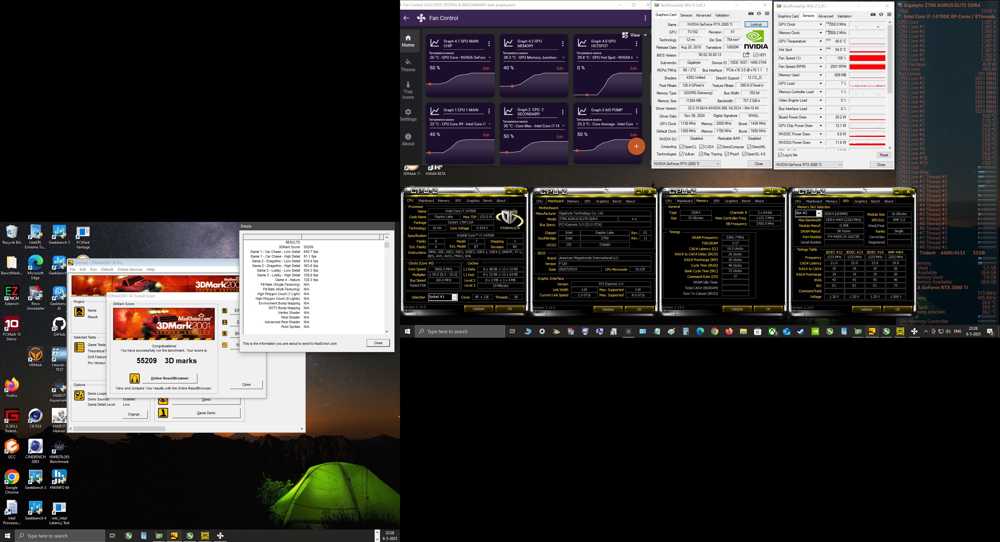Viewport: 1000px width, 542px height.
Task: Click camera icon in GPU-Z Sensors window
Action: pyautogui.click(x=873, y=15)
